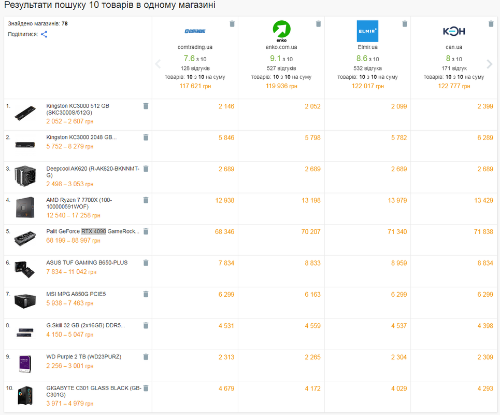Image resolution: width=500 pixels, height=415 pixels.
Task: Open Palit GeForce RTX 4090 GameRock link
Action: (93, 231)
